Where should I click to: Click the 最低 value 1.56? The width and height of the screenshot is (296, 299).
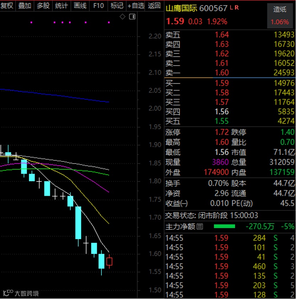tap(222, 152)
